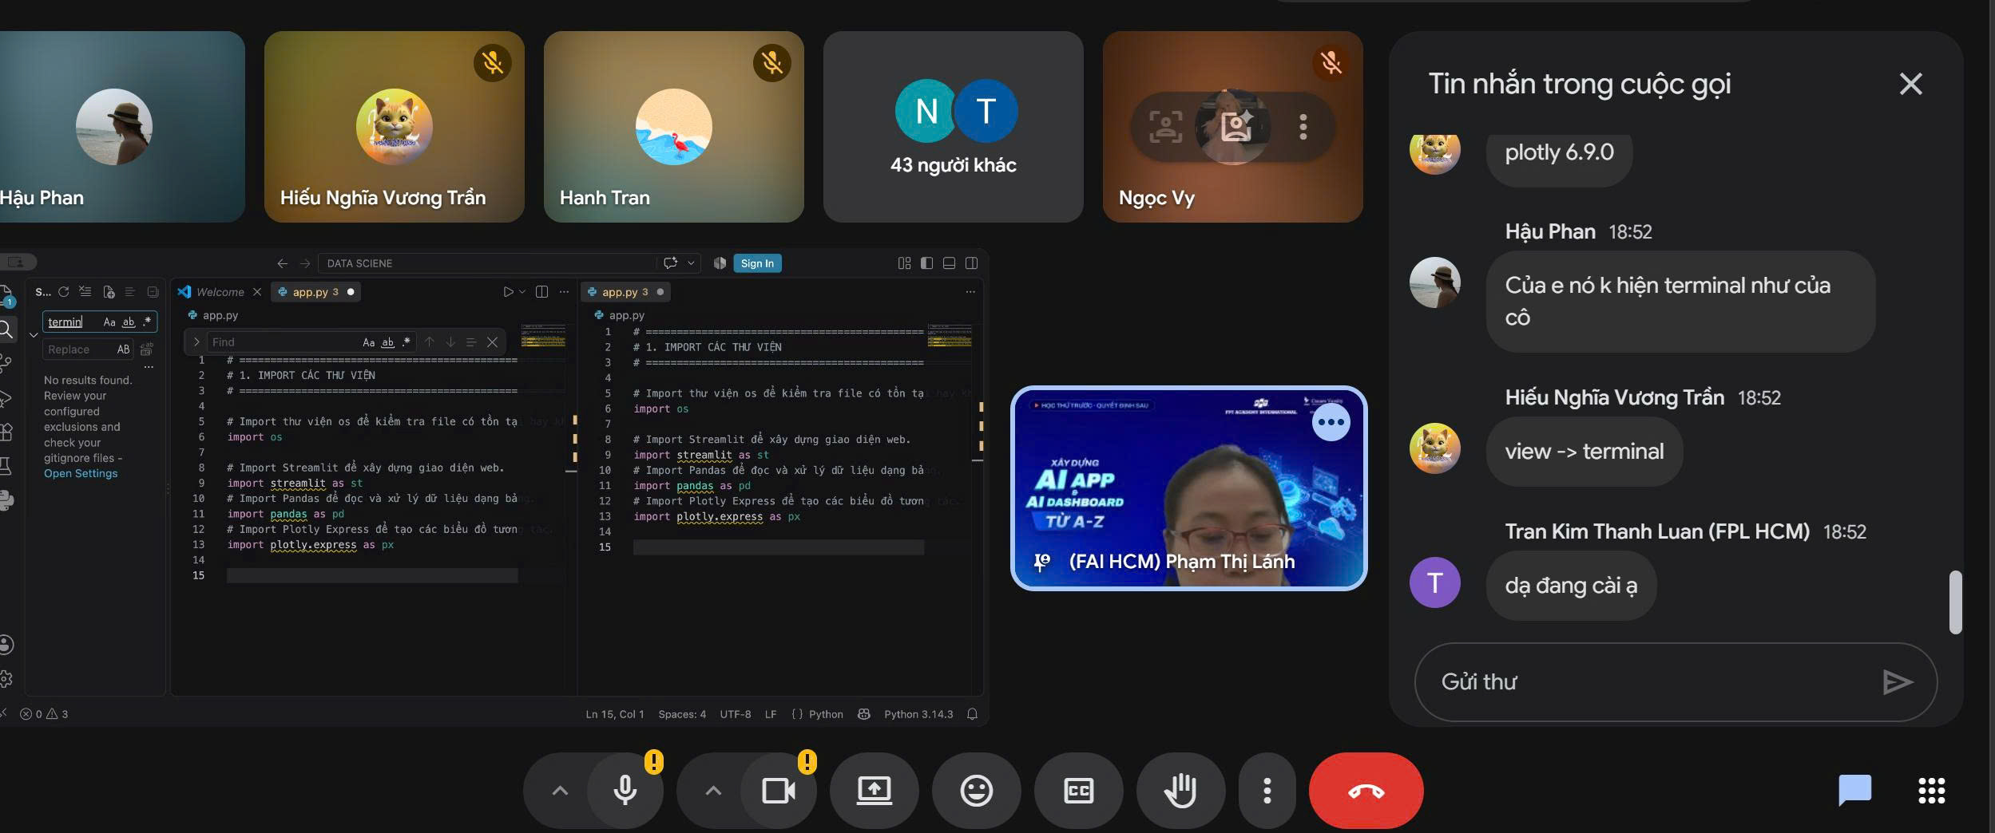The width and height of the screenshot is (1995, 833).
Task: Toggle the camera button in the call bar
Action: (779, 791)
